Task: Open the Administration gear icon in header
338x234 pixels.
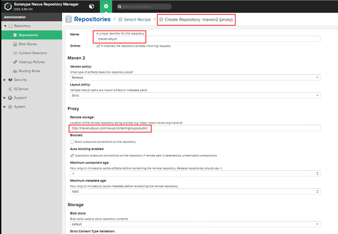Action: pyautogui.click(x=106, y=6)
